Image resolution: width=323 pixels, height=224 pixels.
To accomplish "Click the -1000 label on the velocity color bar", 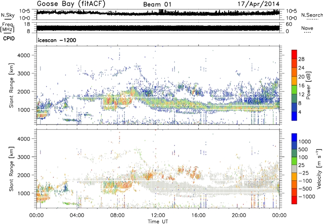I will (x=307, y=197).
